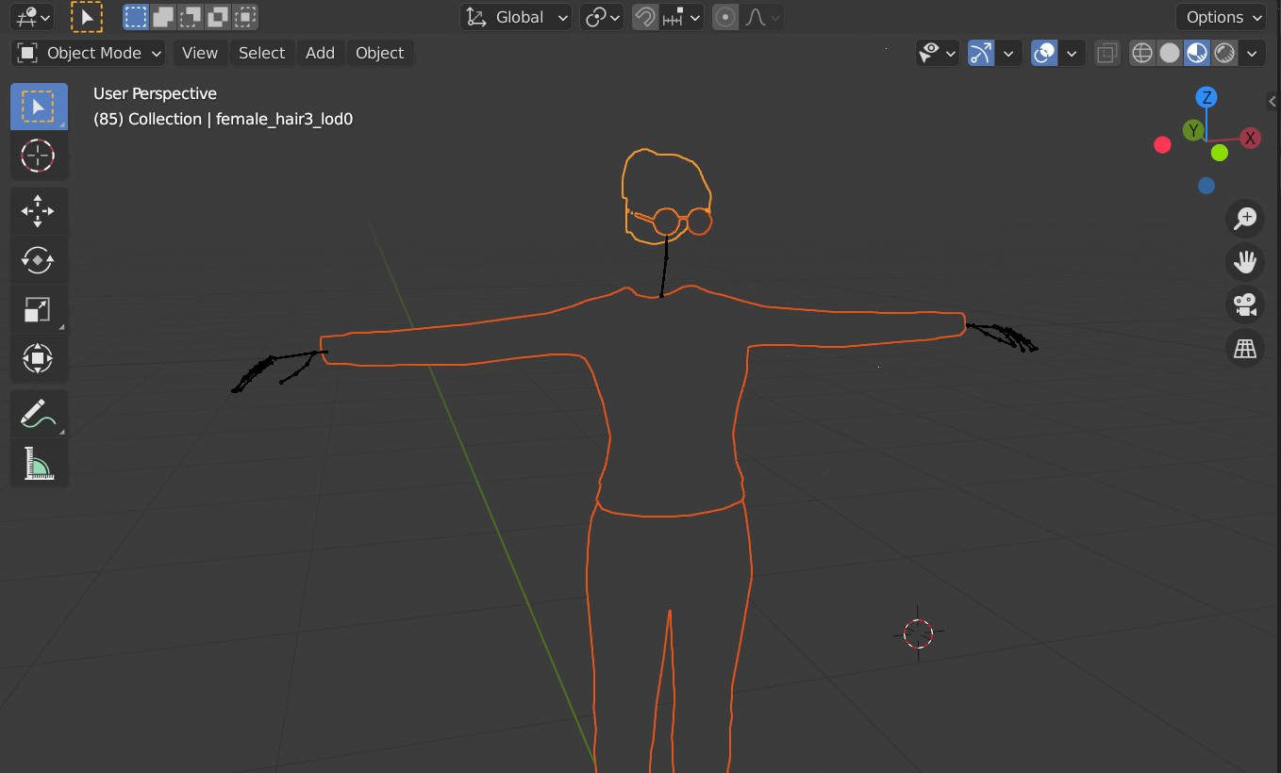
Task: Set selection mode to intersect
Action: [x=245, y=17]
